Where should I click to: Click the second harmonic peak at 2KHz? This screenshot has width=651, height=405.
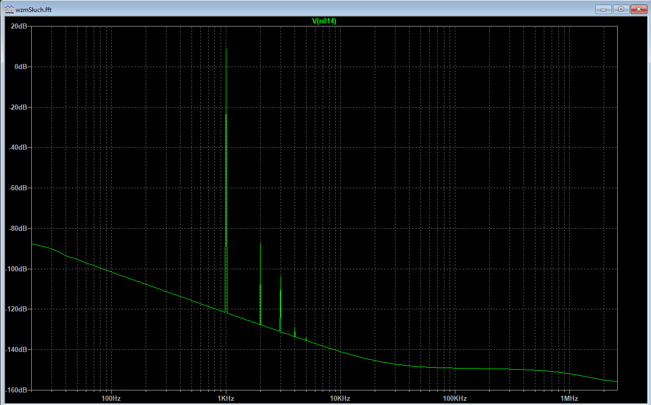tap(260, 244)
